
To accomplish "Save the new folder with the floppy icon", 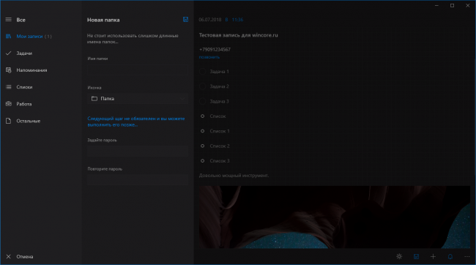I will pyautogui.click(x=185, y=20).
